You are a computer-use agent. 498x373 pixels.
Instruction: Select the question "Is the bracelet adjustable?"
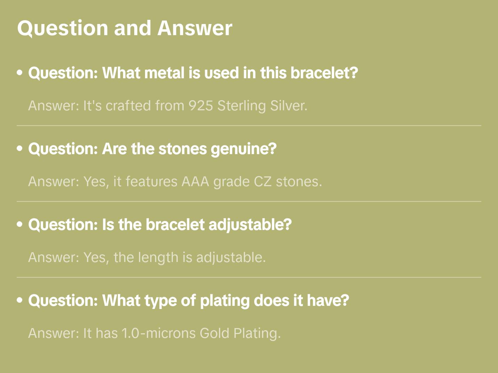pos(160,225)
